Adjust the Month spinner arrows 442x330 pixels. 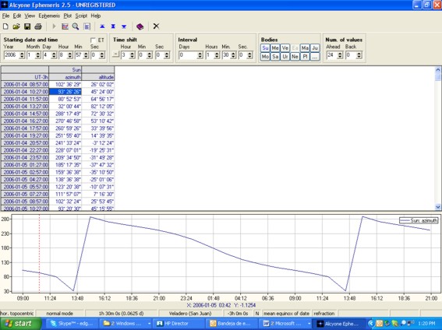pyautogui.click(x=37, y=55)
